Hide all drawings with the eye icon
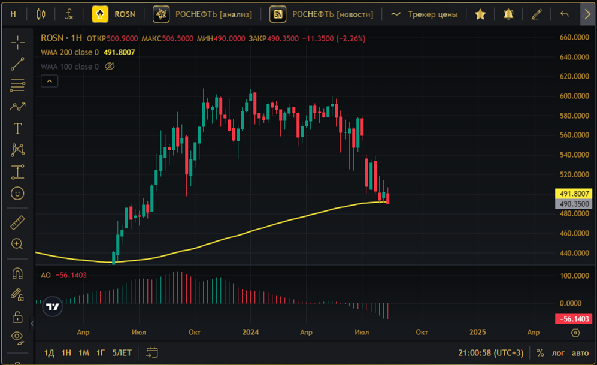Image resolution: width=597 pixels, height=365 pixels. (17, 337)
